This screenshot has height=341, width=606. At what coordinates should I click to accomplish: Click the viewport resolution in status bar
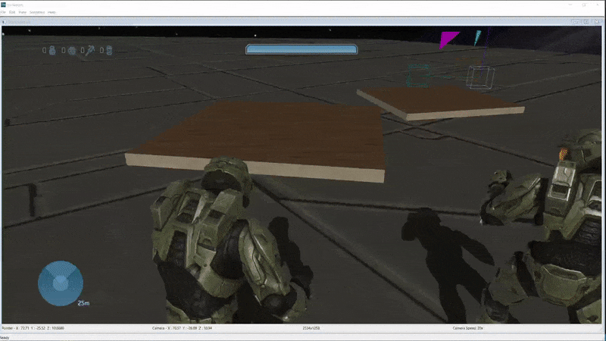[x=311, y=328]
